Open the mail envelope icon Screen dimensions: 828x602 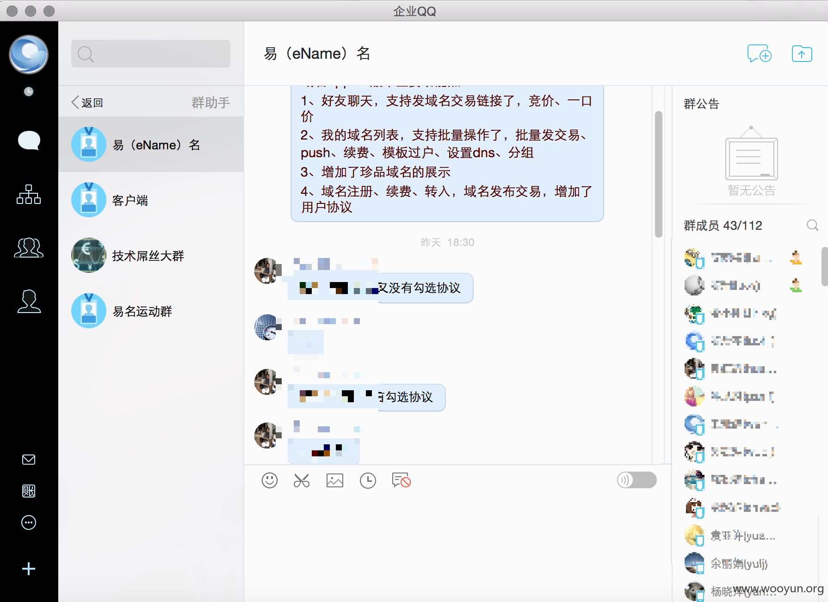click(x=29, y=460)
